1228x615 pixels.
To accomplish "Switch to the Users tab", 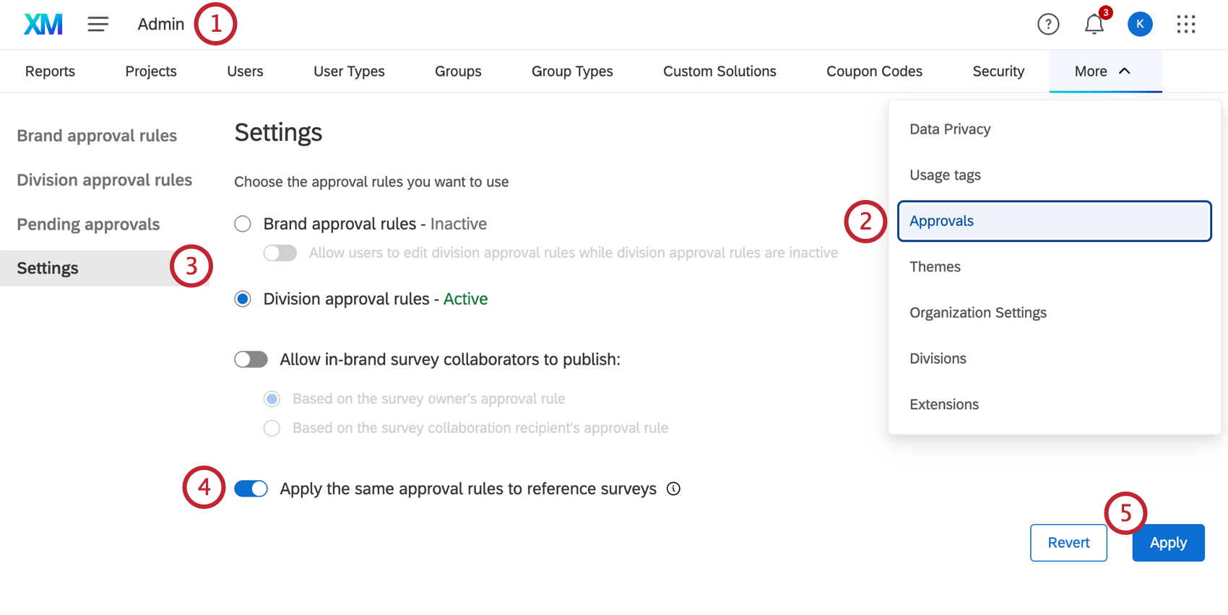I will tap(245, 71).
